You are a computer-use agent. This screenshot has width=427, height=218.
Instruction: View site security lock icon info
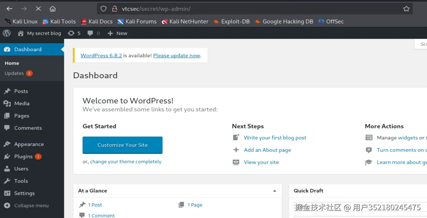pos(114,9)
